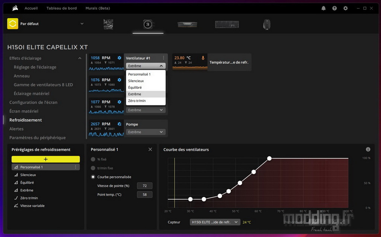Select the curve point at 100 % speed
Screen dimensions: 381x237
[269, 158]
